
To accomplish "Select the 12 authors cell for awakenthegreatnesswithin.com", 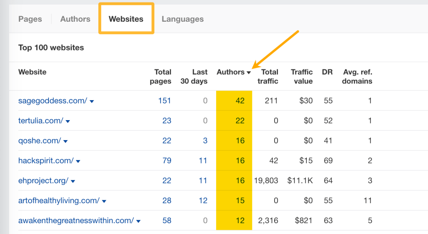I will tap(240, 220).
